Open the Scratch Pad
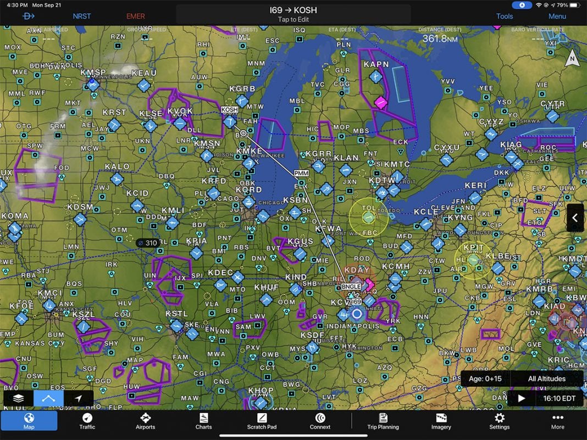Screen dimensions: 587x440 pos(262,421)
